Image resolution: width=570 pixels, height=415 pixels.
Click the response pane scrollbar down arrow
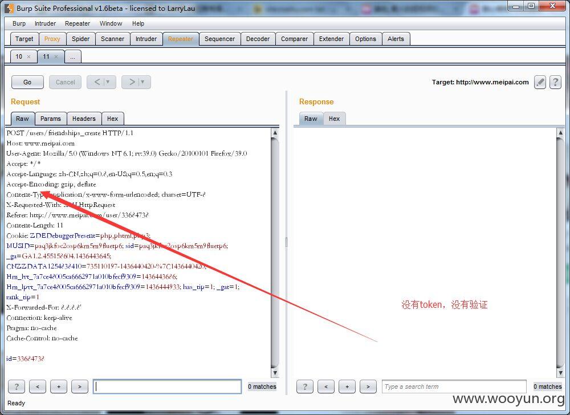(560, 373)
